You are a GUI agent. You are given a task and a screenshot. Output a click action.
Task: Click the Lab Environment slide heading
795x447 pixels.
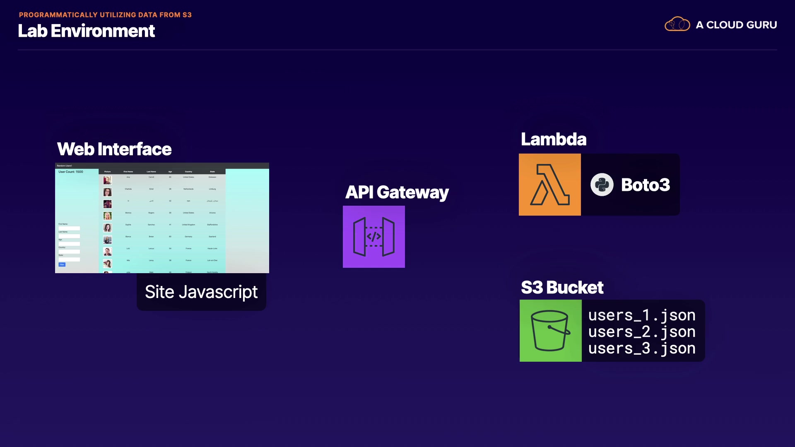coord(86,31)
